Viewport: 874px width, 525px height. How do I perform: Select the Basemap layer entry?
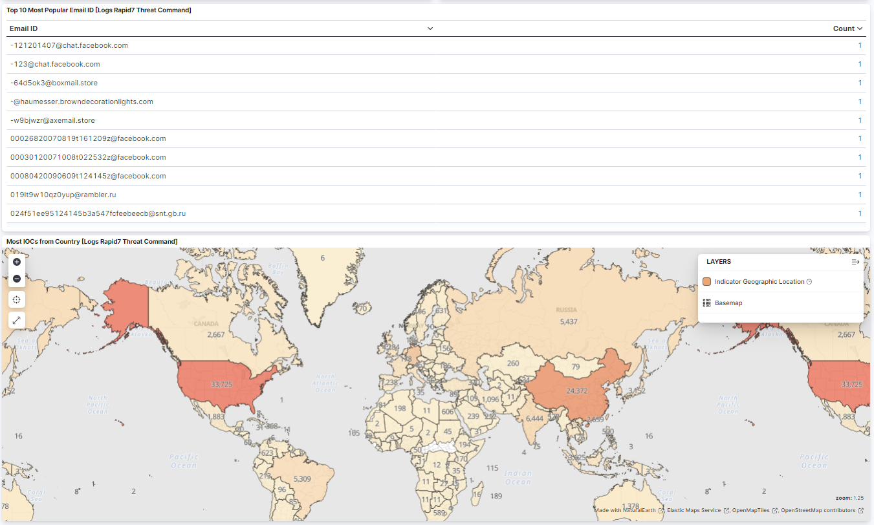[x=728, y=303]
